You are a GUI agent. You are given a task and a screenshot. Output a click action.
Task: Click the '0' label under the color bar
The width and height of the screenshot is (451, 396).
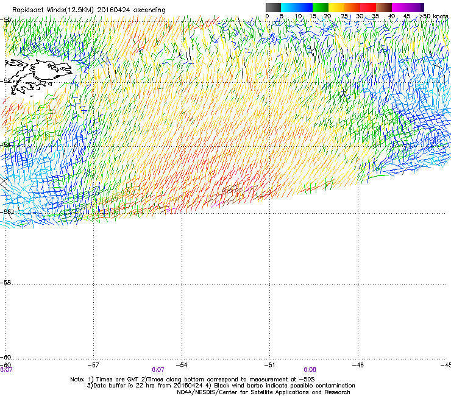[x=267, y=16]
